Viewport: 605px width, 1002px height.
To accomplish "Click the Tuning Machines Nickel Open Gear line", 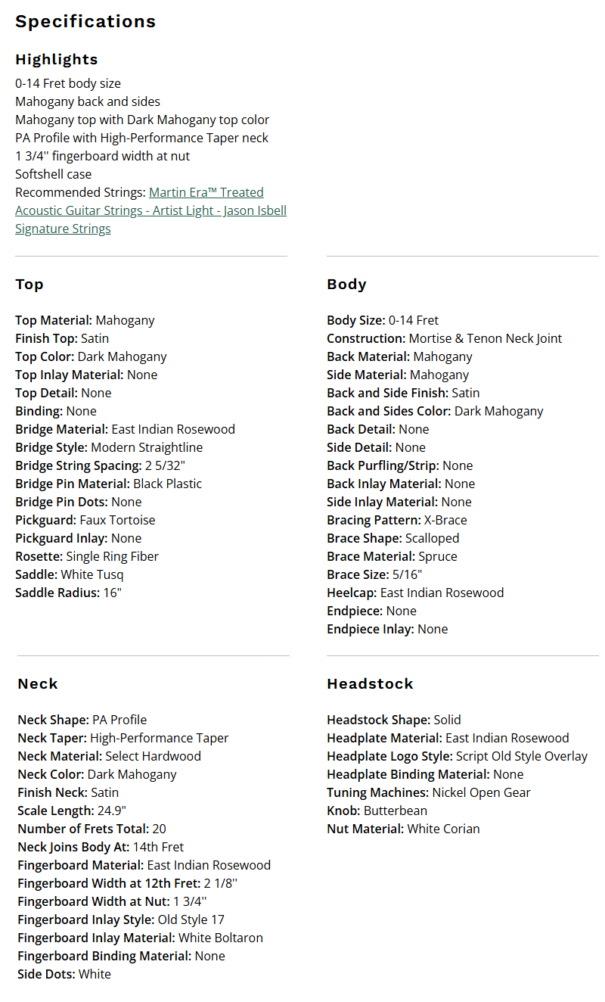I will [428, 792].
